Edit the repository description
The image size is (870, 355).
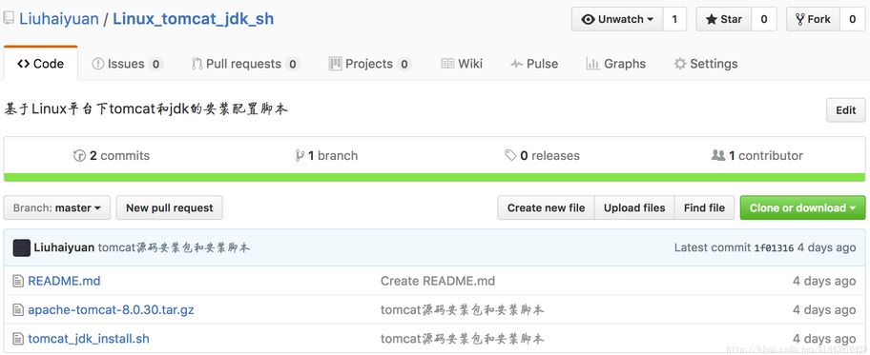coord(845,110)
